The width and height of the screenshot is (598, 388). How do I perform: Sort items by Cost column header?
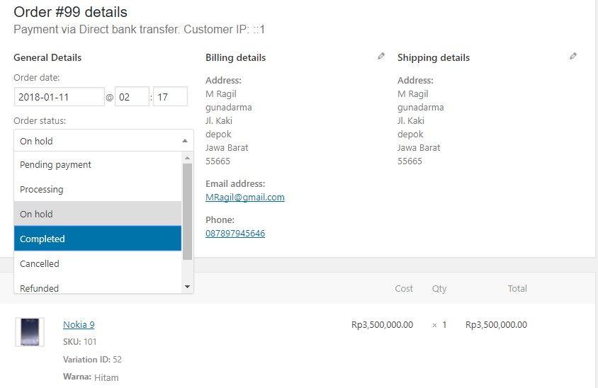(x=404, y=288)
